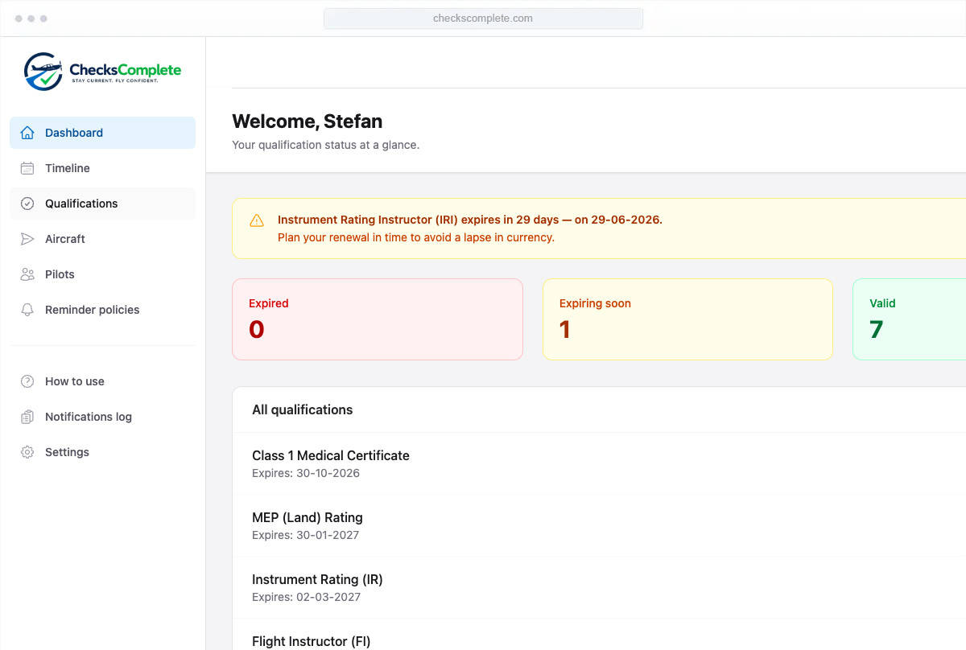Go to the Timeline menu item

coord(102,168)
